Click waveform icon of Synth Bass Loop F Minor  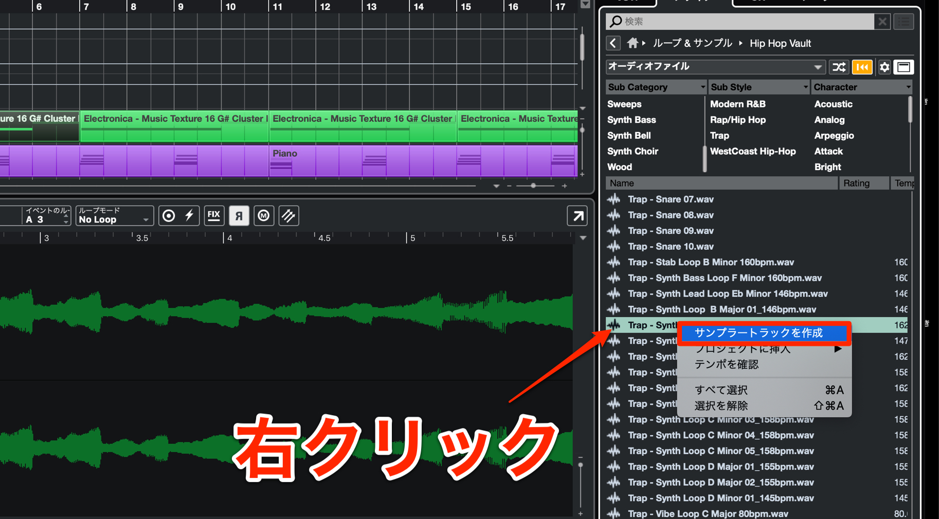[613, 278]
